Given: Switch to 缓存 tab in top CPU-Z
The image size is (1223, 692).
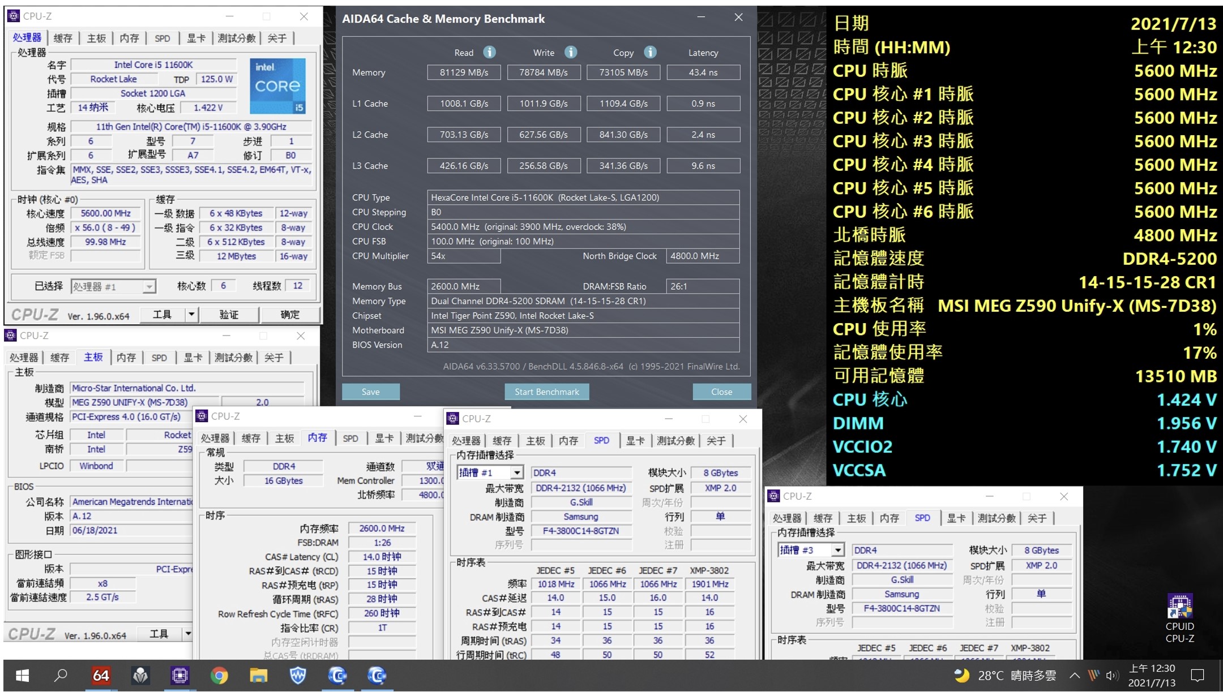Looking at the screenshot, I should (63, 38).
